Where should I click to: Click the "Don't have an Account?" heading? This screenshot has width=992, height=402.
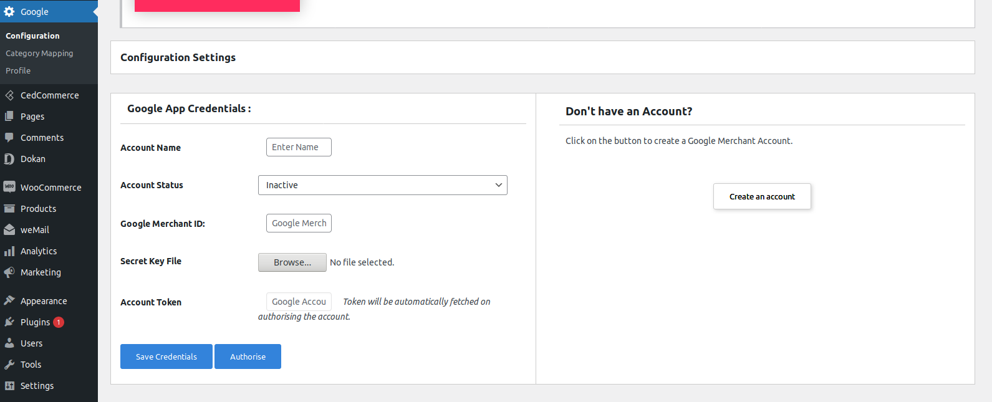click(x=628, y=112)
